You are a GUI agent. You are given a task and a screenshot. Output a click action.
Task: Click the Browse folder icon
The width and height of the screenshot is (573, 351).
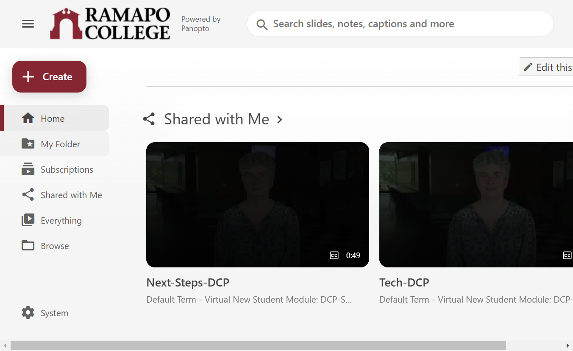pos(28,246)
